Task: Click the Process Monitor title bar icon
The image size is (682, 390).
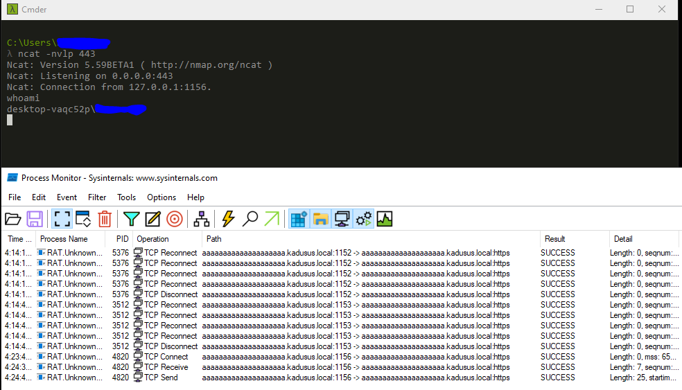Action: (x=12, y=178)
